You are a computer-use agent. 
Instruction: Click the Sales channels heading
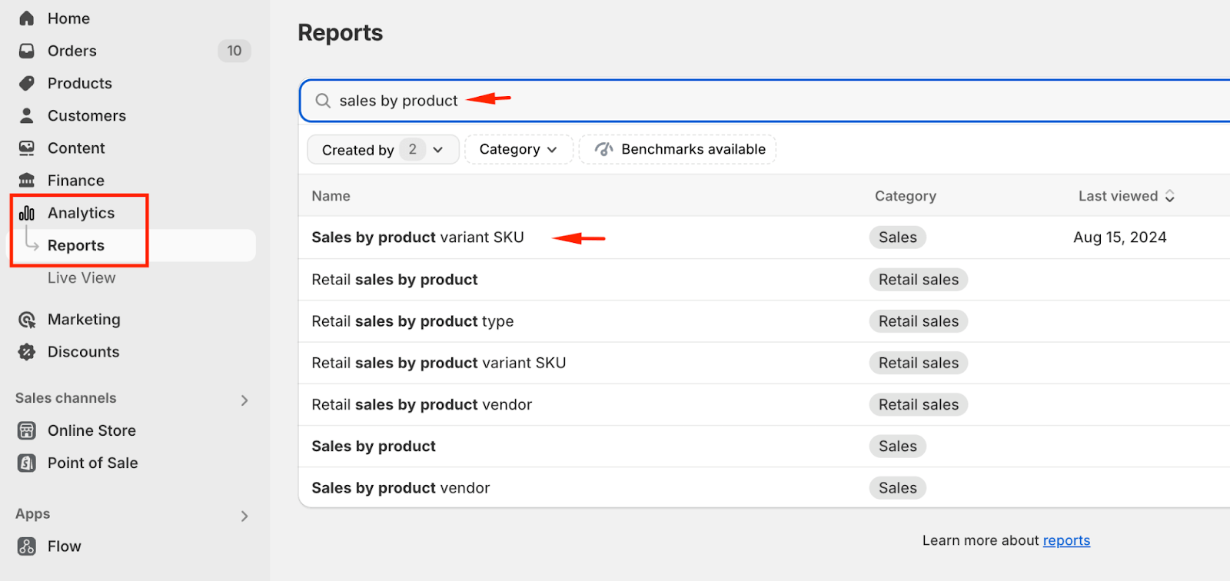[66, 398]
